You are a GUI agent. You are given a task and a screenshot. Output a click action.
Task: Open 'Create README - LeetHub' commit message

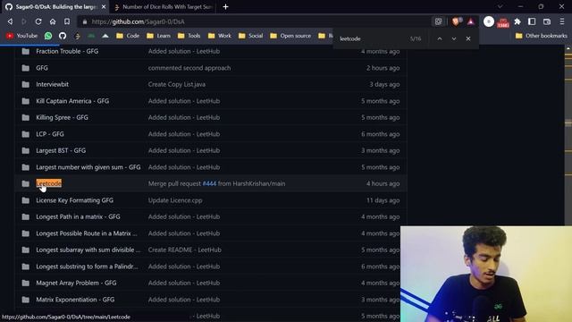pos(185,250)
